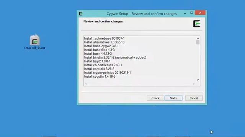Select the 'Install bash 4.4.12-3' line
The image size is (245, 137).
coord(98,54)
